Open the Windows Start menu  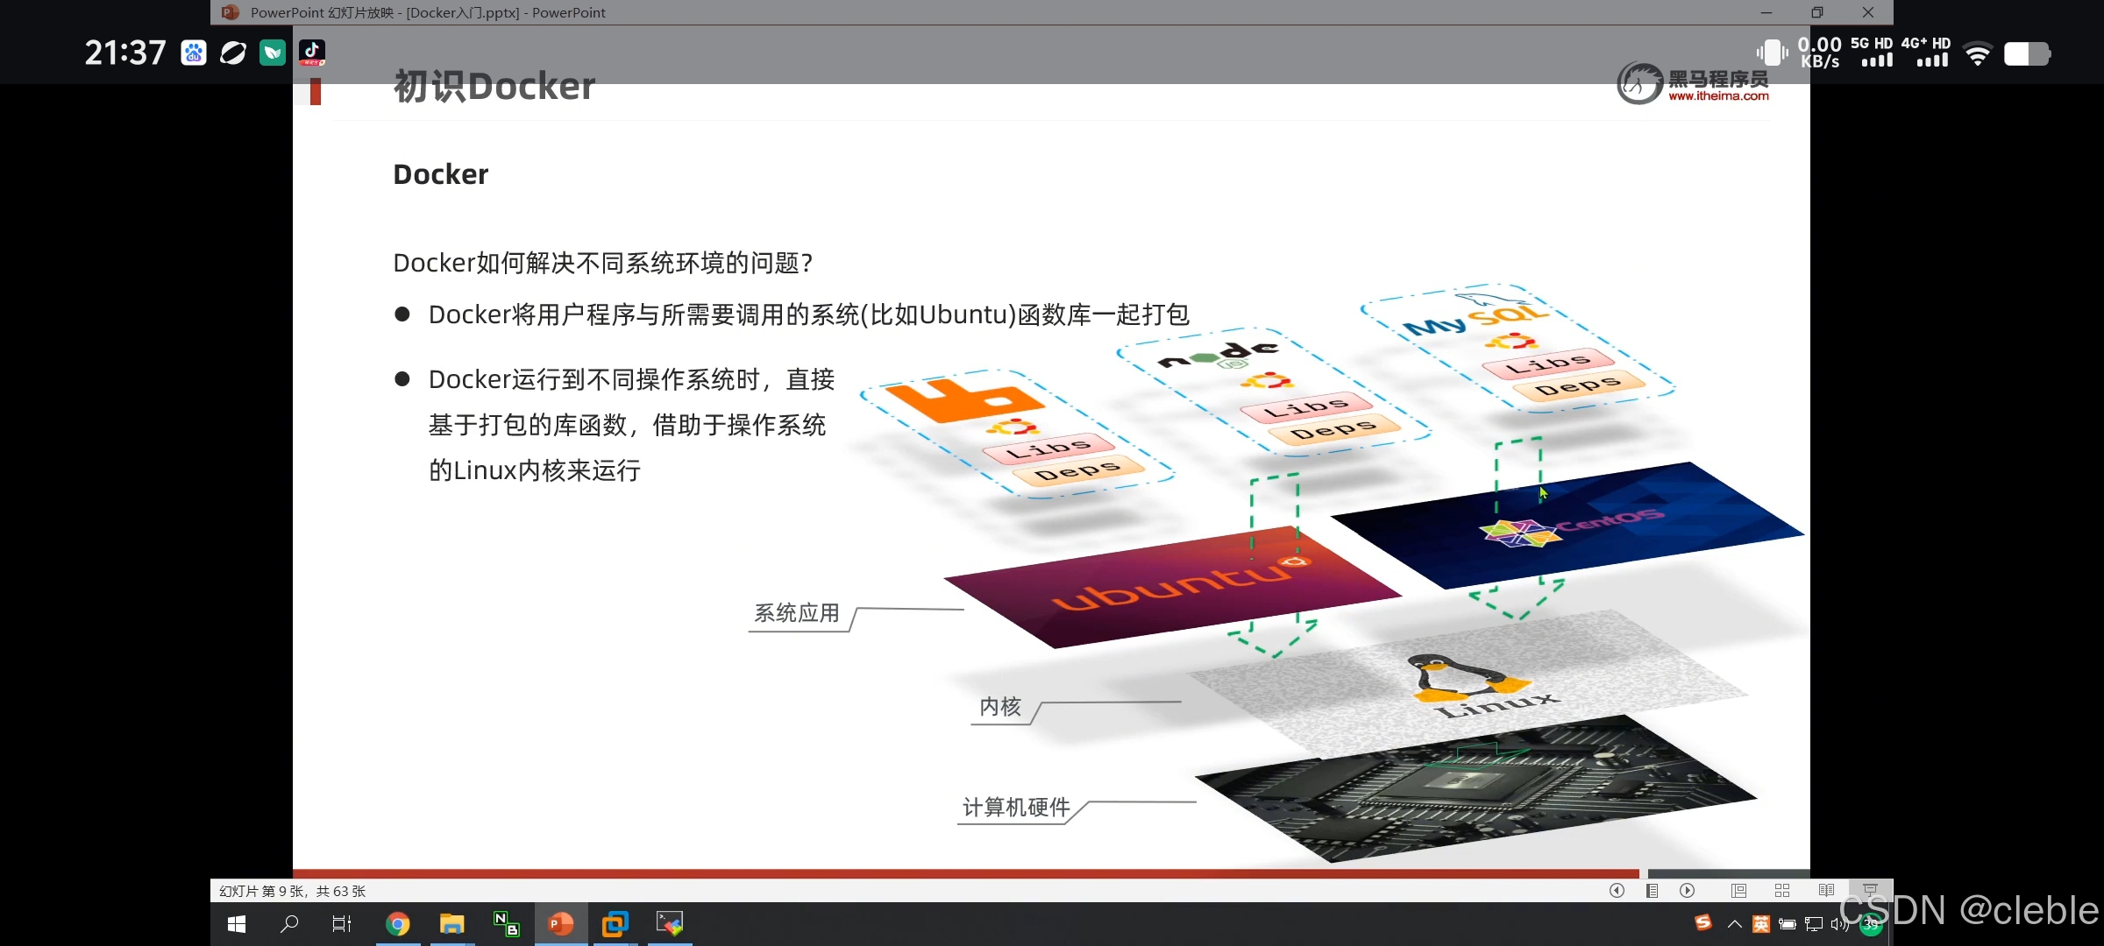[x=237, y=924]
